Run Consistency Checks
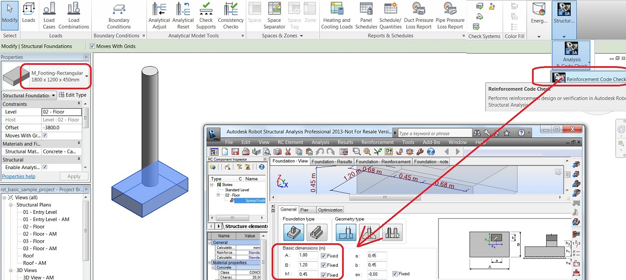Screen dimensions: 626x280 (x=231, y=16)
